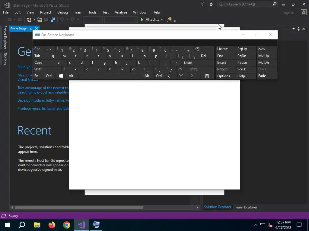
Task: Switch to the Solution Explorer tab
Action: pyautogui.click(x=217, y=207)
